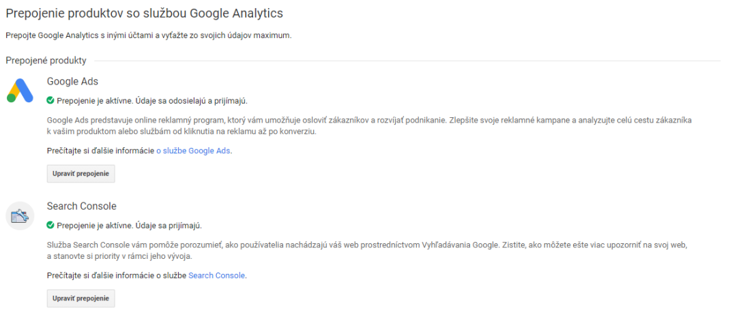Click the page title about Google Analytics

[145, 14]
